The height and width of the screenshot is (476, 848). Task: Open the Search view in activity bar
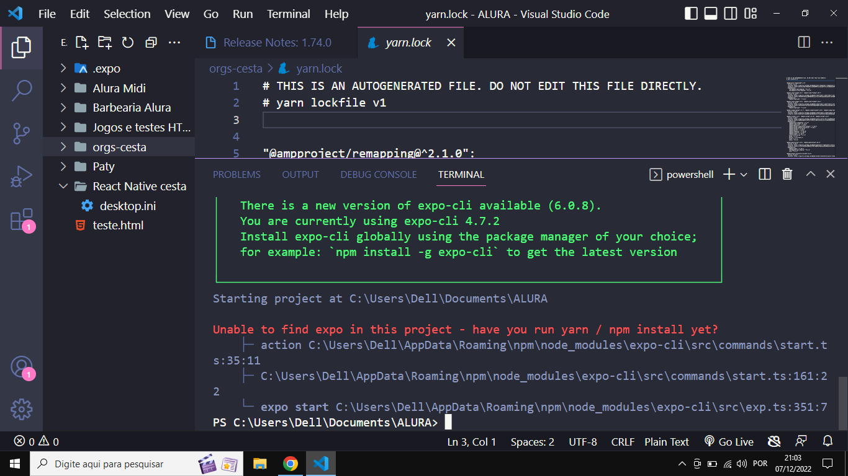21,90
